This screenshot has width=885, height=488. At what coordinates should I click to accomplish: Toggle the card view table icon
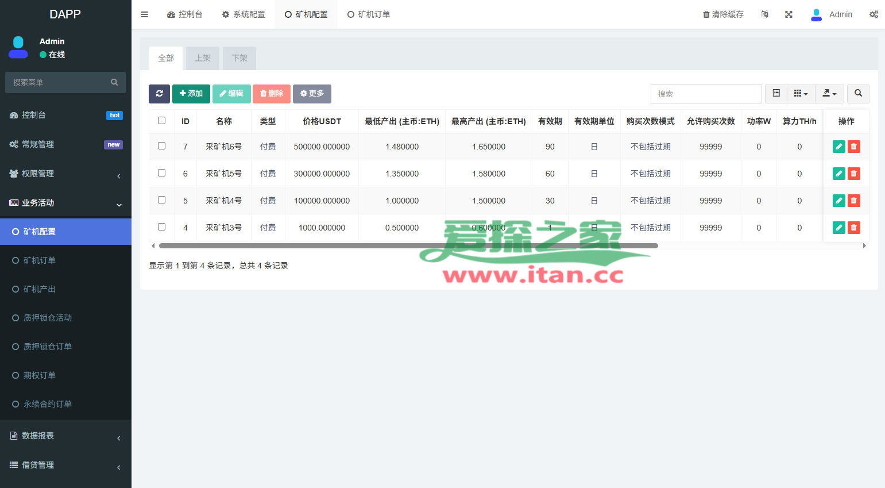click(x=776, y=94)
